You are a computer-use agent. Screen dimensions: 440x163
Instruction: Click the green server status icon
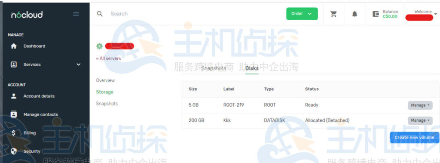(x=99, y=46)
